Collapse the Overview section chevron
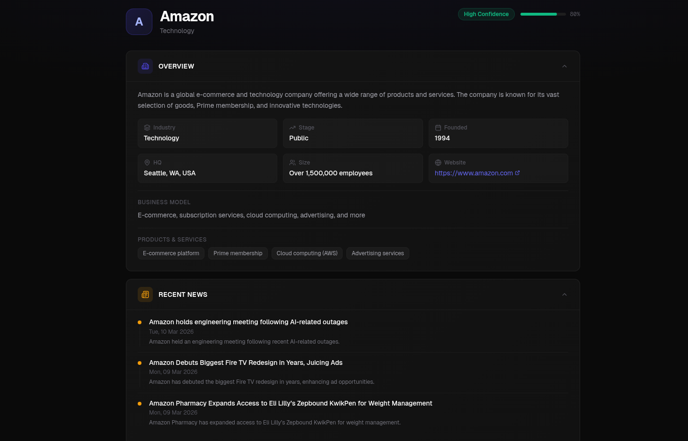The image size is (688, 441). 565,66
